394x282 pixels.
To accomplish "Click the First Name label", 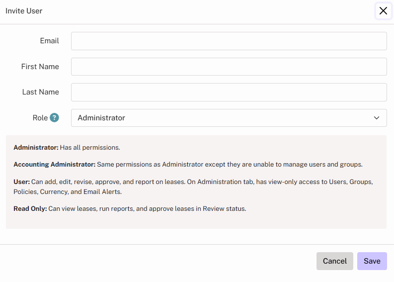I will (40, 67).
